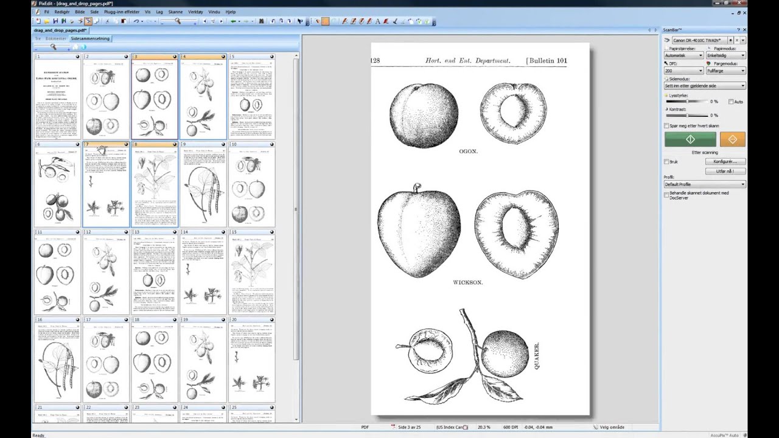Screen dimensions: 779x438
Task: Switch to the Tre tab
Action: (x=38, y=38)
